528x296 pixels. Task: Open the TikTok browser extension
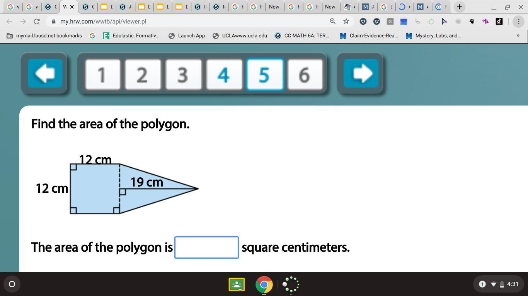pyautogui.click(x=499, y=21)
